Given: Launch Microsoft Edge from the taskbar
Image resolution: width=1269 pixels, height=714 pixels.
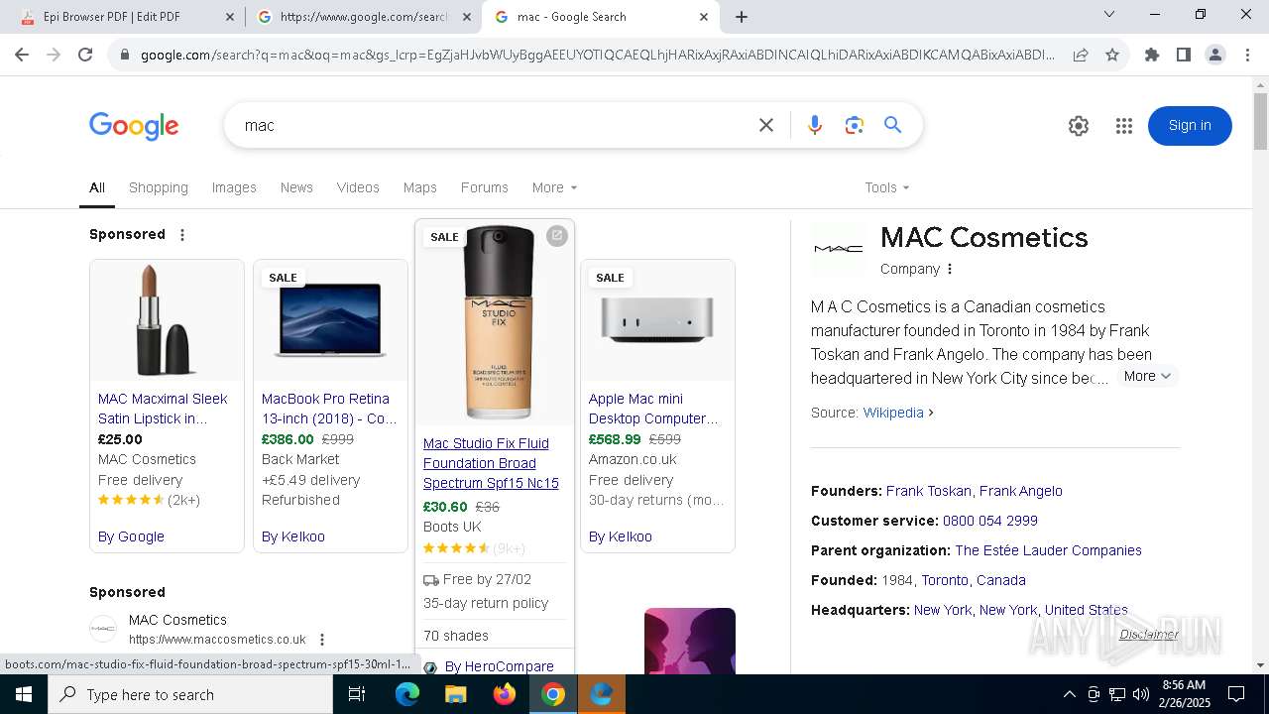Looking at the screenshot, I should pyautogui.click(x=407, y=694).
